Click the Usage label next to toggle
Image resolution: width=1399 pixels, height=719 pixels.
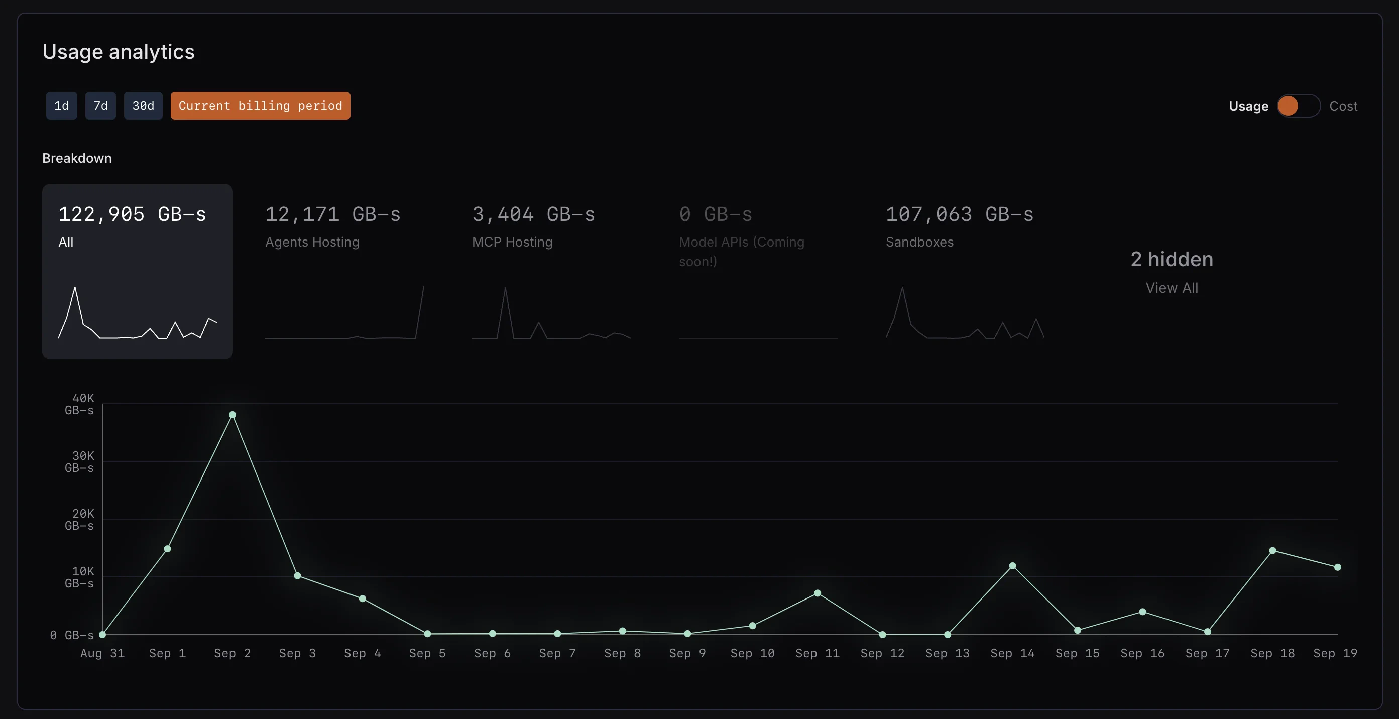coord(1248,106)
